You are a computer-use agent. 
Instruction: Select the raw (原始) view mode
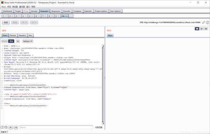click(x=11, y=41)
